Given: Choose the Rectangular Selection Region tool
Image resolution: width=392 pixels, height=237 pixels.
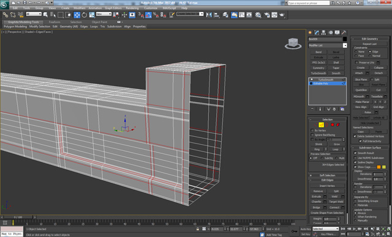Looking at the screenshot, I should click(61, 15).
